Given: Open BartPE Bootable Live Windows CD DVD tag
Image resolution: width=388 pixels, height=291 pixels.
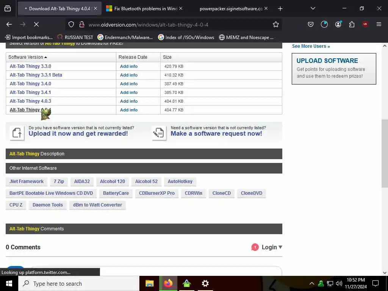Looking at the screenshot, I should coord(51,193).
